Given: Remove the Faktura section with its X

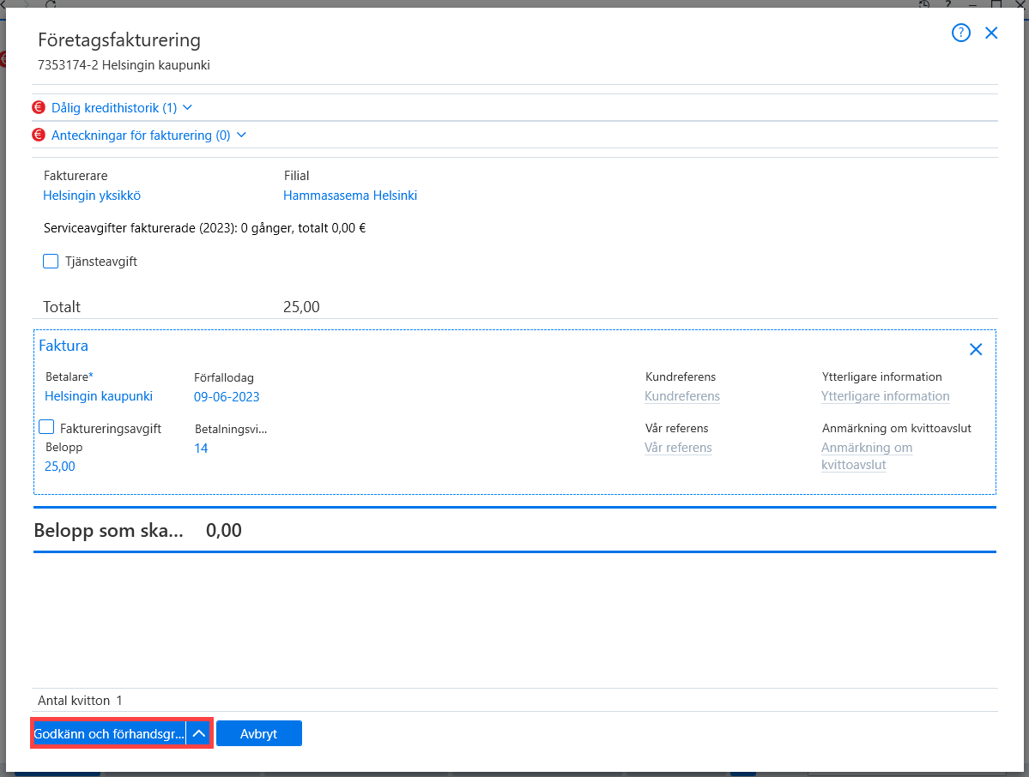Looking at the screenshot, I should tap(976, 350).
